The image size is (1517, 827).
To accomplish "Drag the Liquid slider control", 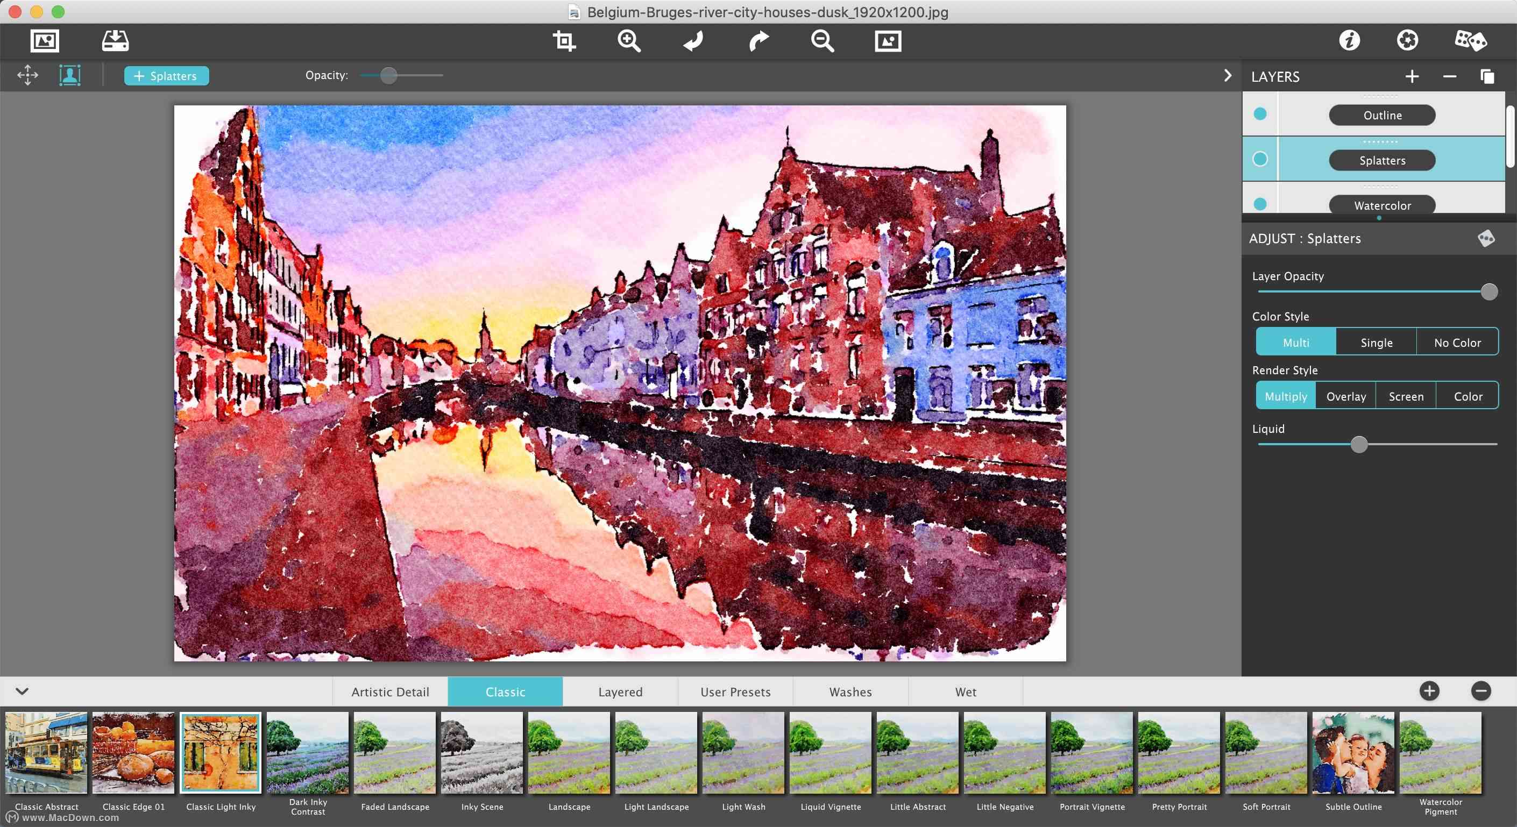I will [1359, 444].
